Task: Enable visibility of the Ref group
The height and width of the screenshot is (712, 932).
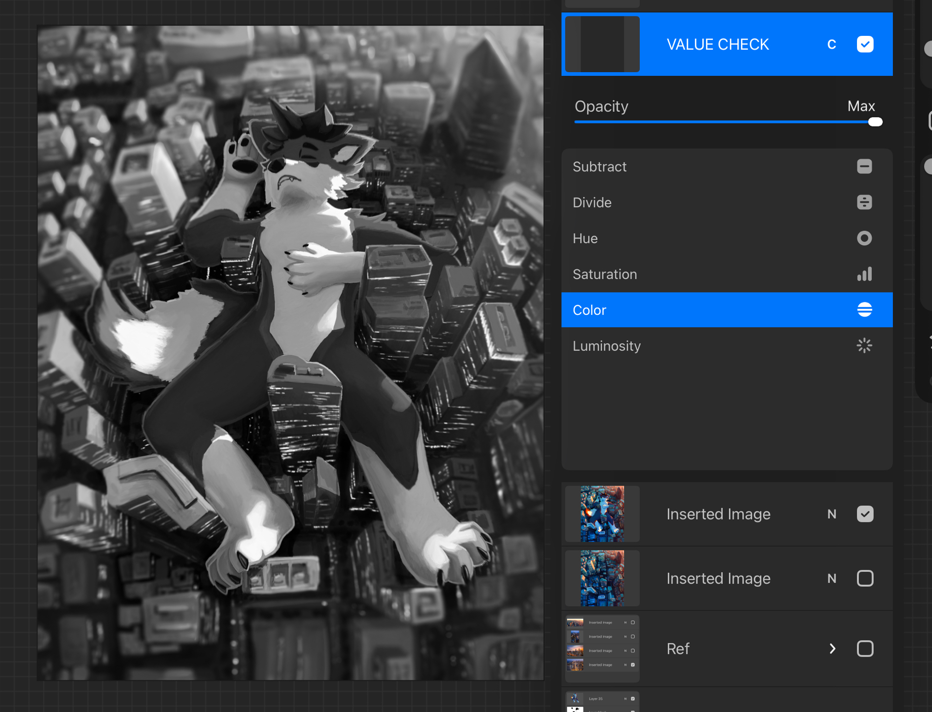Action: 865,648
